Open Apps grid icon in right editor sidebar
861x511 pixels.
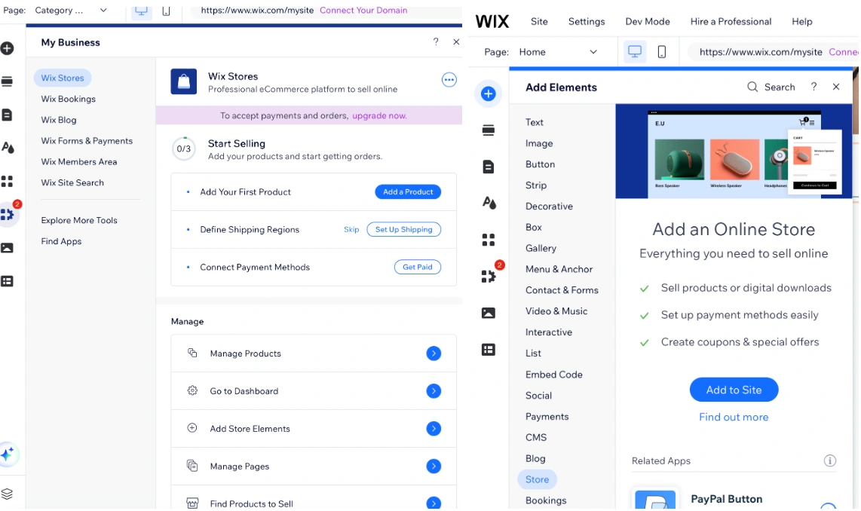[488, 240]
